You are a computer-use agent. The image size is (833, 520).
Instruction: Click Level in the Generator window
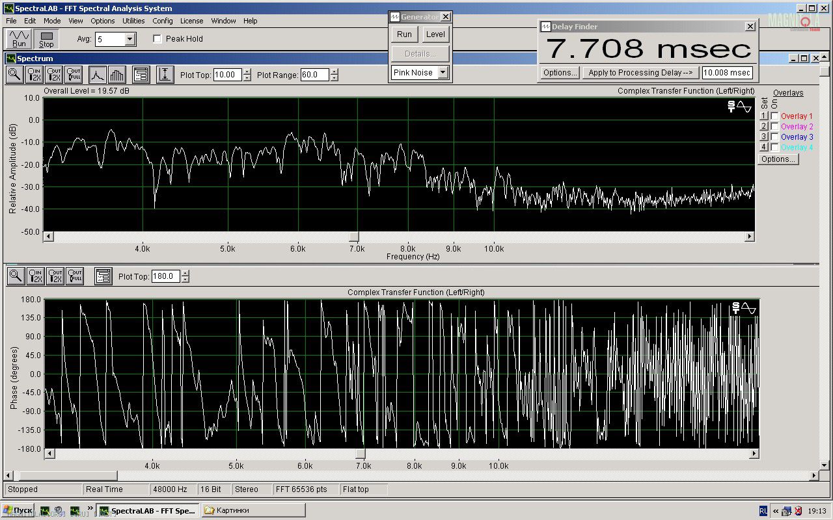point(435,34)
